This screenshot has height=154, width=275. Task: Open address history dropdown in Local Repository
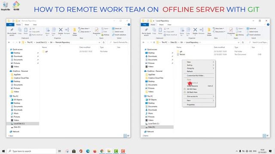pos(238,42)
